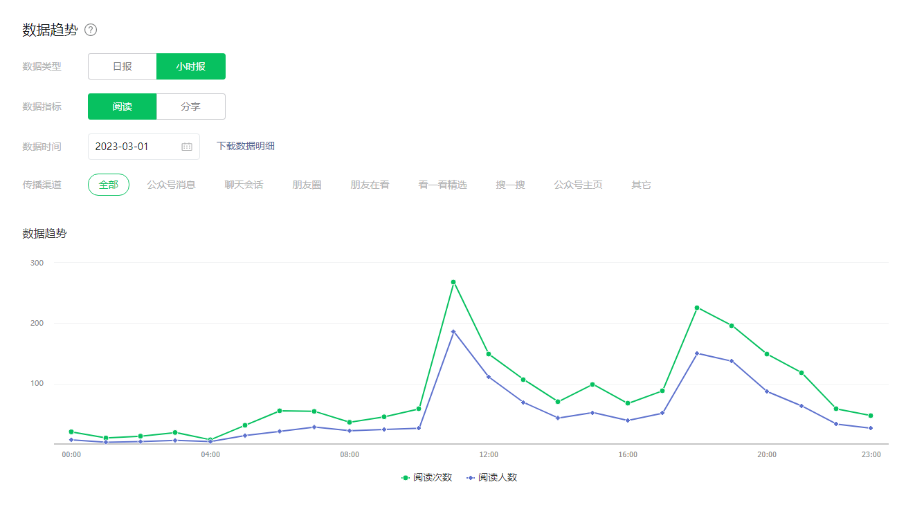Toggle the 阅读次数 legend series
This screenshot has height=509, width=915.
click(x=426, y=477)
